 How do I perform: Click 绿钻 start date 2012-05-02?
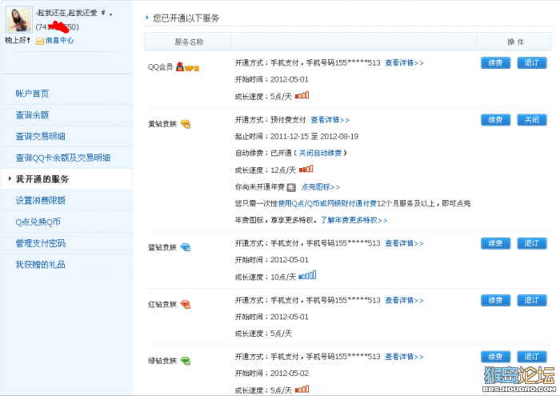coord(290,373)
